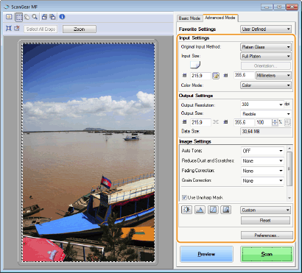Click the rotate left icon in toolbar
This screenshot has width=302, height=273.
pyautogui.click(x=44, y=17)
